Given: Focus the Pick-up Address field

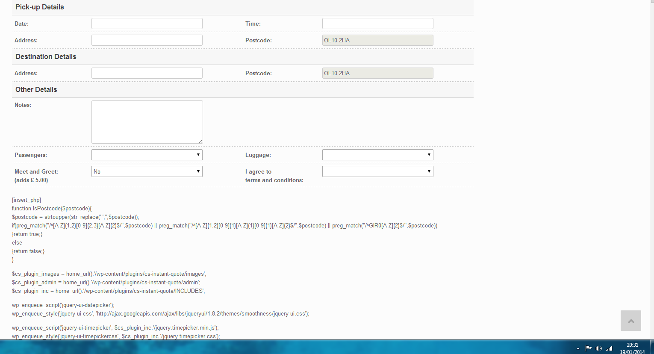Looking at the screenshot, I should (147, 40).
